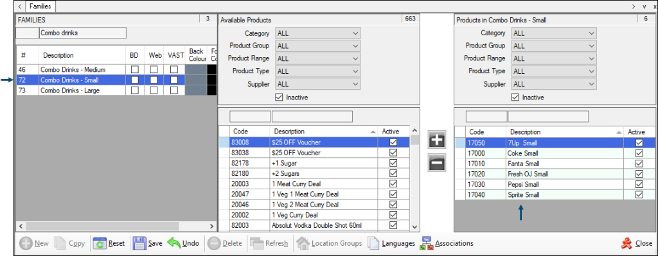
Task: Open the Supplier dropdown in Products in Combo panel
Action: 554,84
